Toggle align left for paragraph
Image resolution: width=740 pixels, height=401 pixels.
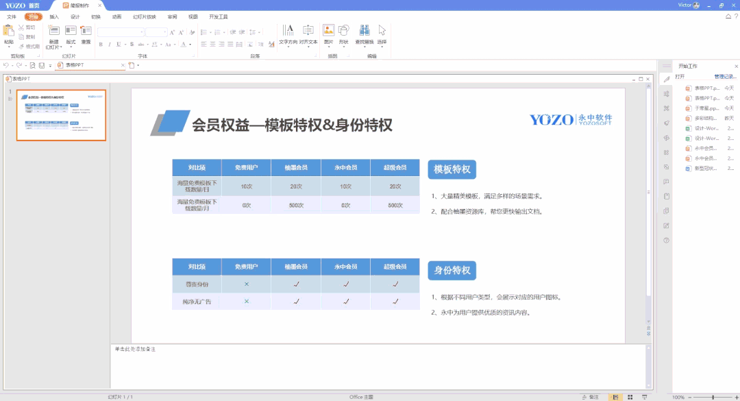tap(204, 44)
